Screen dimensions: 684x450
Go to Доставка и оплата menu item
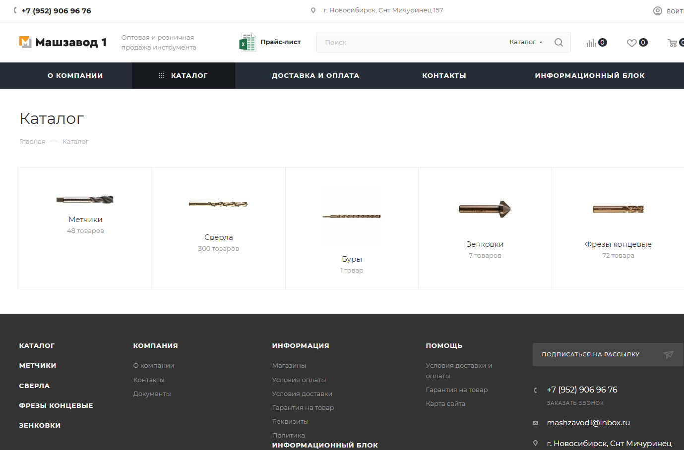(x=315, y=76)
